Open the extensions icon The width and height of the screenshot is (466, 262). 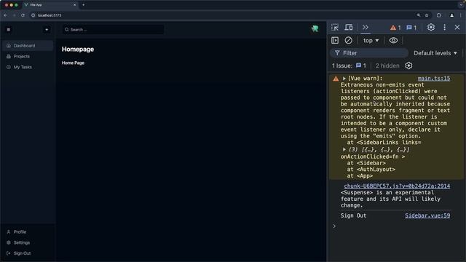coord(439,15)
